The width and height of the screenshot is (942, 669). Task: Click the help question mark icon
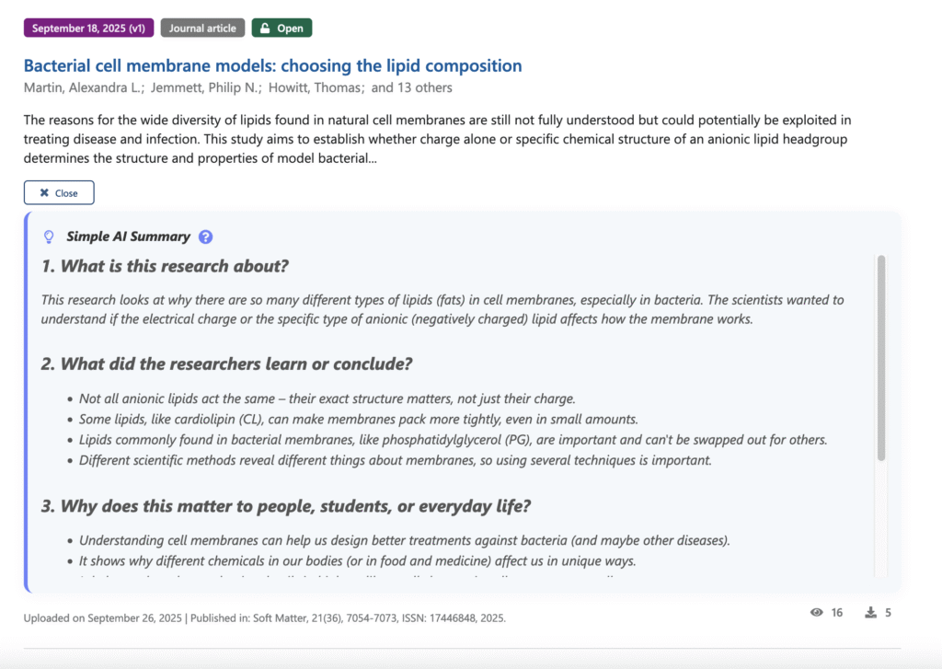[x=206, y=236]
